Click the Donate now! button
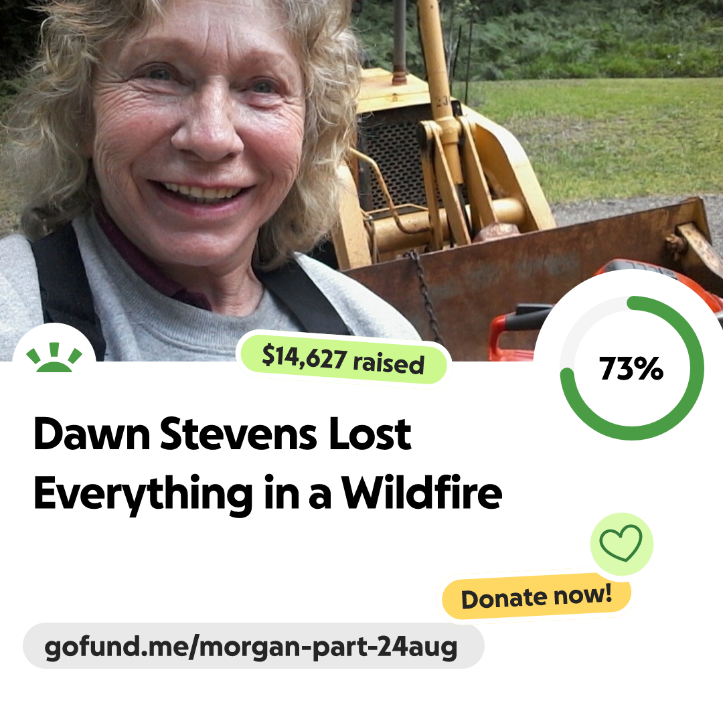The height and width of the screenshot is (723, 723). pyautogui.click(x=536, y=596)
